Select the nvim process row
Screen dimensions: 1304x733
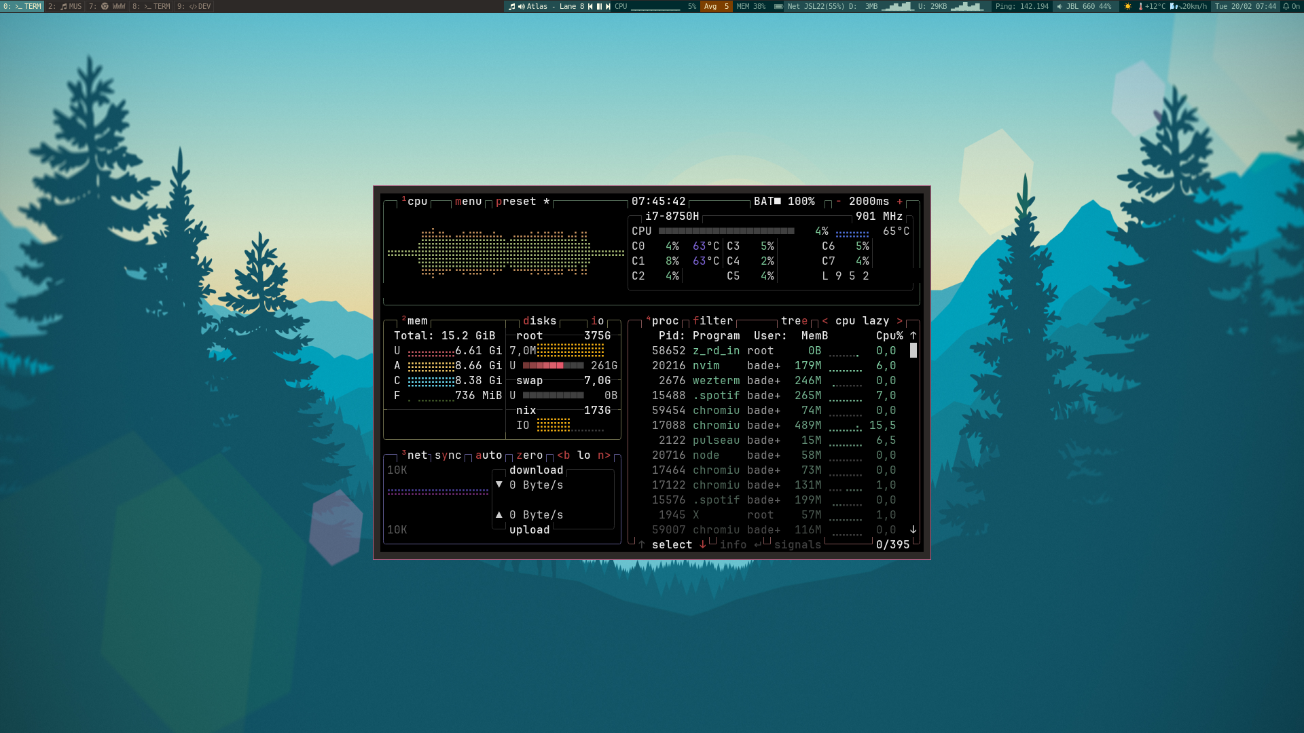click(706, 366)
